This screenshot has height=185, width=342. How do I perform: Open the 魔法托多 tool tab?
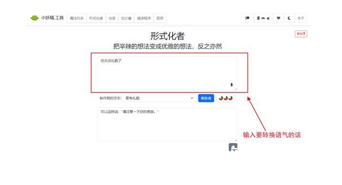click(x=77, y=18)
